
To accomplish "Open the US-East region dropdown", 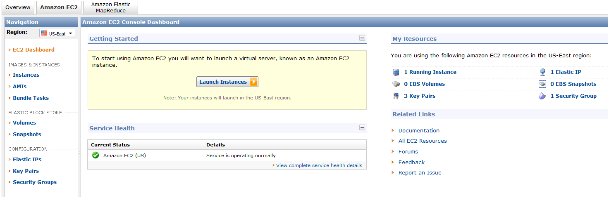I will tap(57, 33).
